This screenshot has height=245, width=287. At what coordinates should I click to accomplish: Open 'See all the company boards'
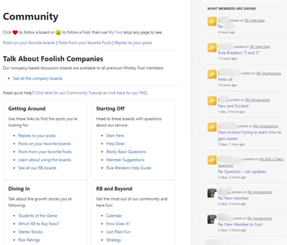click(x=37, y=78)
